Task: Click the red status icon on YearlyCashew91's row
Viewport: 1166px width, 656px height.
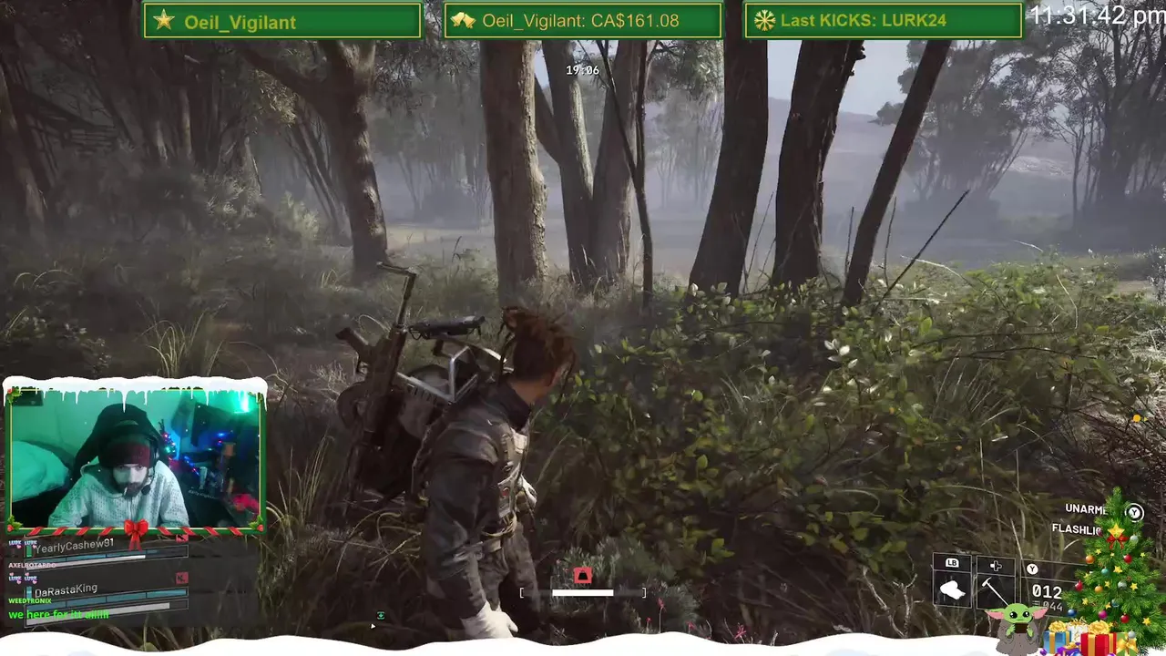Action: pos(180,538)
